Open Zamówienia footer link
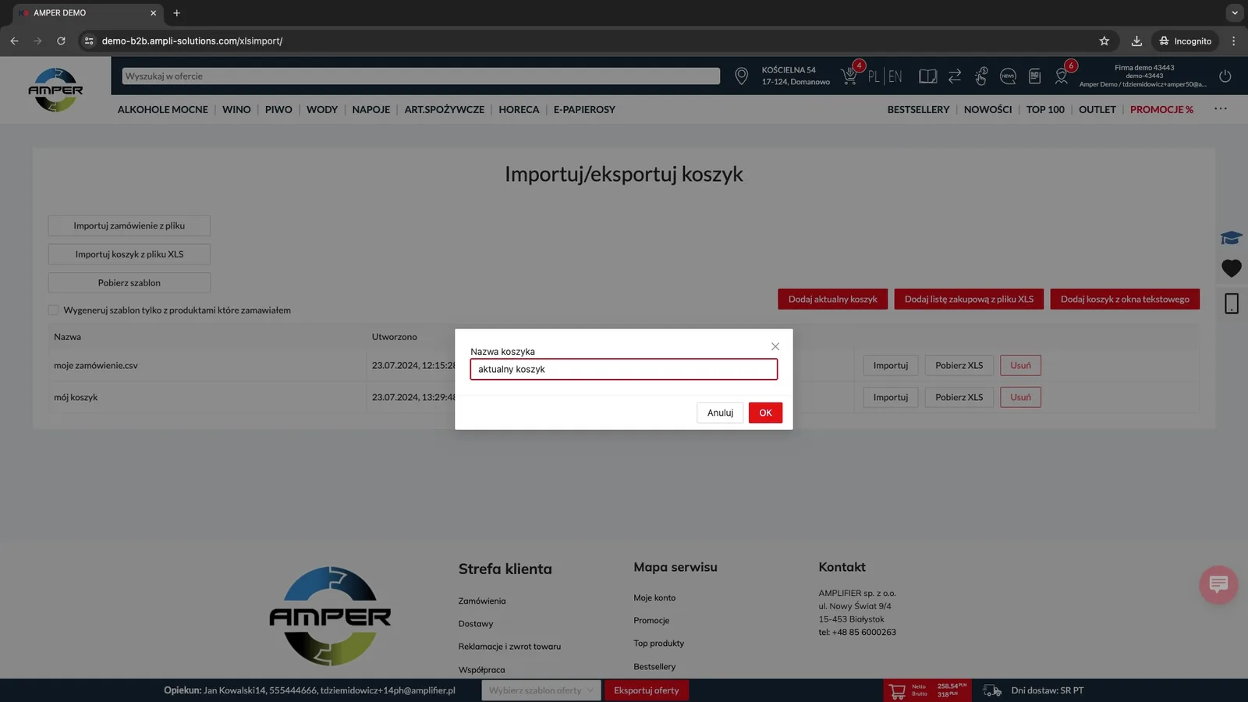The image size is (1248, 702). click(x=482, y=601)
